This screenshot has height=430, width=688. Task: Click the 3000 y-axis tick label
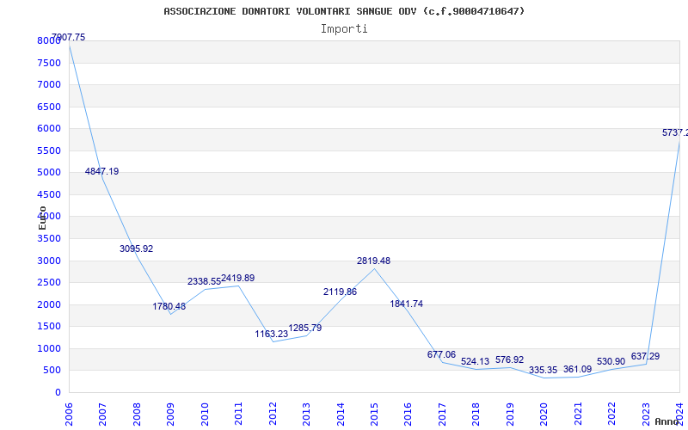coord(49,261)
